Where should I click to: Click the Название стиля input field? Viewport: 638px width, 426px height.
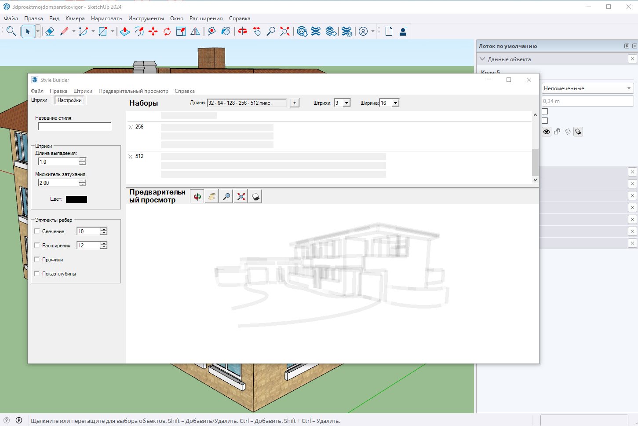pyautogui.click(x=75, y=126)
